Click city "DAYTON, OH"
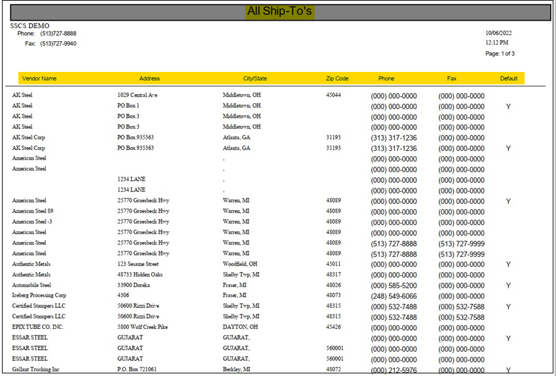 coord(241,327)
